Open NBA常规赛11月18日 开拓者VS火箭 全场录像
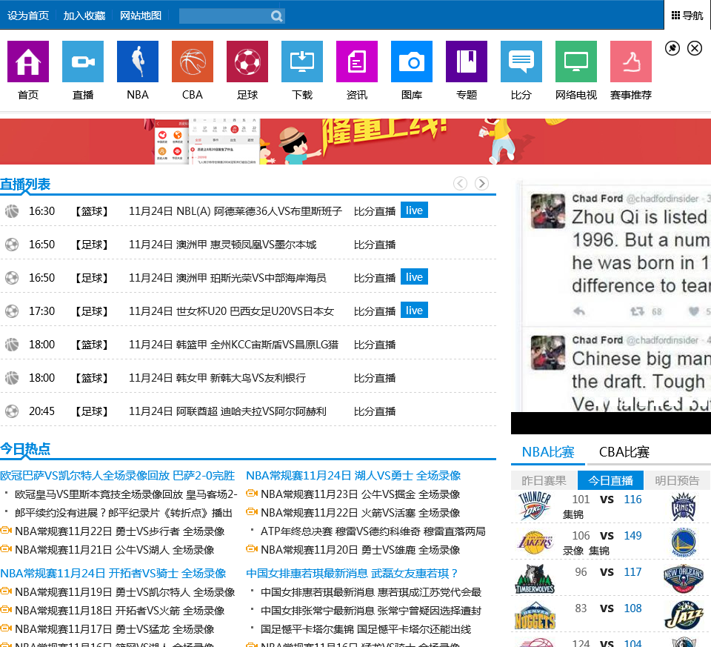This screenshot has height=647, width=711. click(120, 611)
